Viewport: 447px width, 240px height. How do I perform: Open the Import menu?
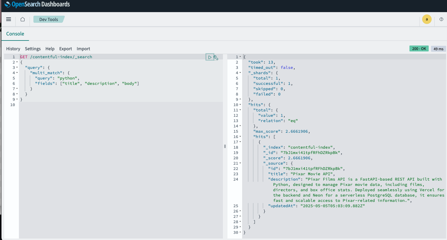83,48
